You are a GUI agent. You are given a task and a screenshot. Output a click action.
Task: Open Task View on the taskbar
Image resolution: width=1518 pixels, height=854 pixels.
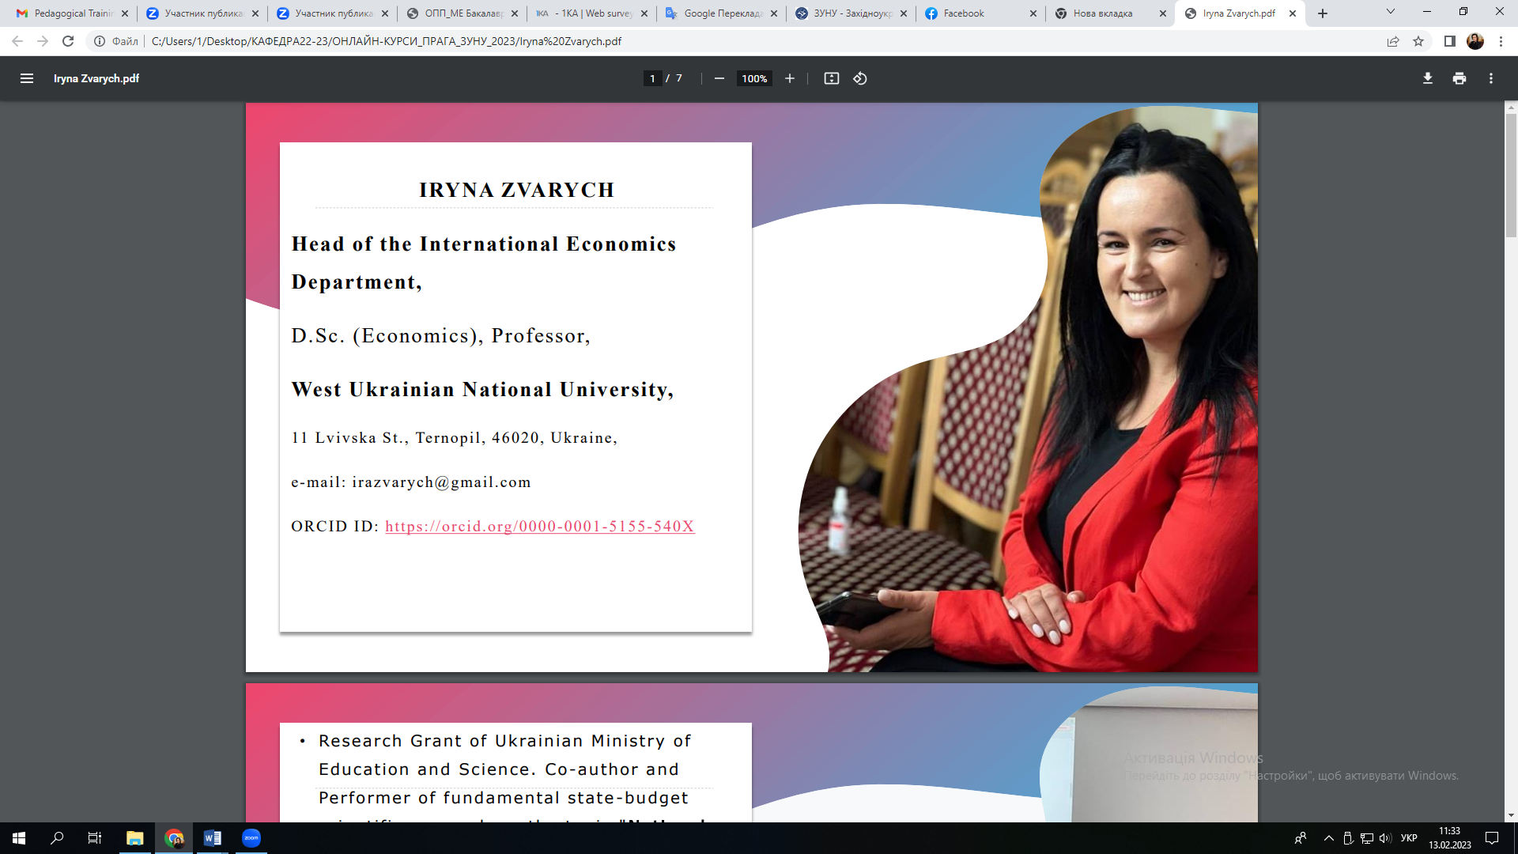tap(95, 838)
